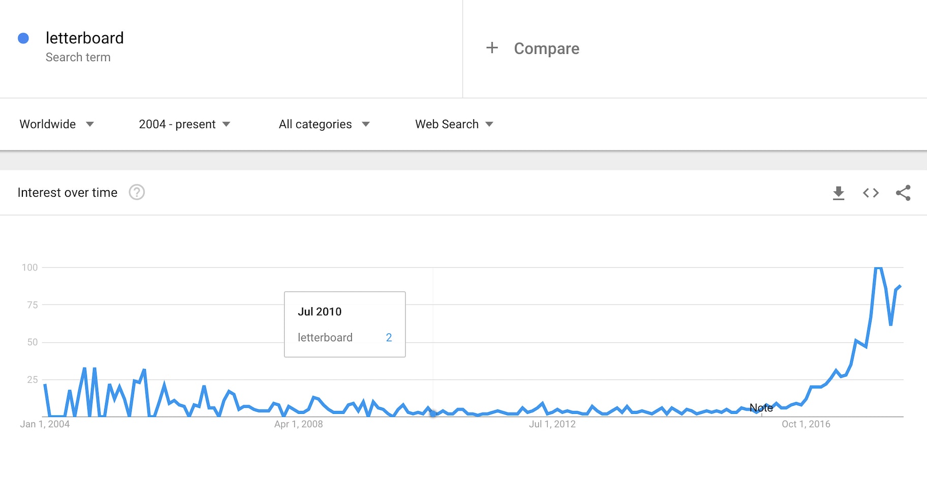
Task: Open the Interest over time section header
Action: pyautogui.click(x=68, y=193)
